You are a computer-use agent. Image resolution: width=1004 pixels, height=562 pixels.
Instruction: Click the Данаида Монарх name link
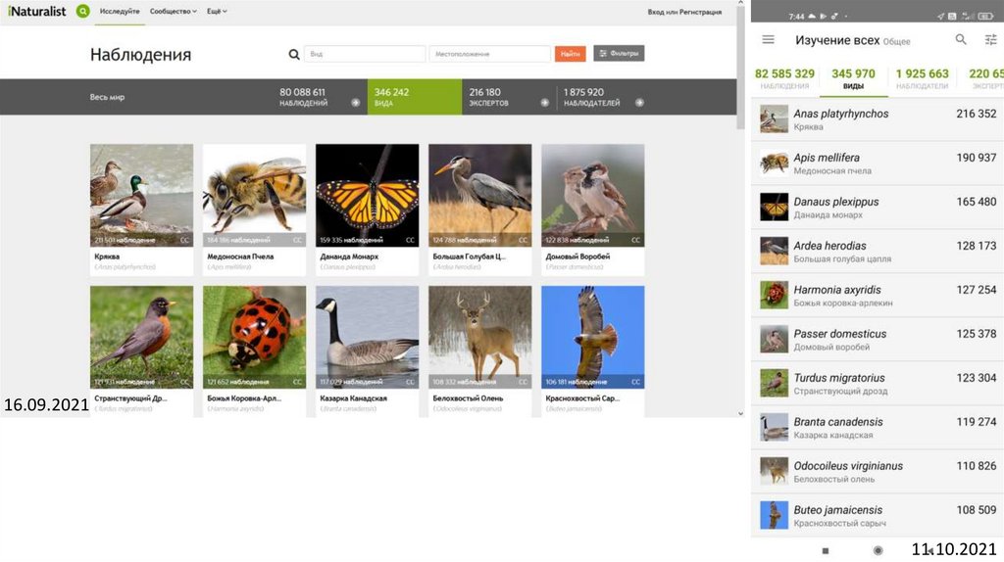[x=349, y=257]
